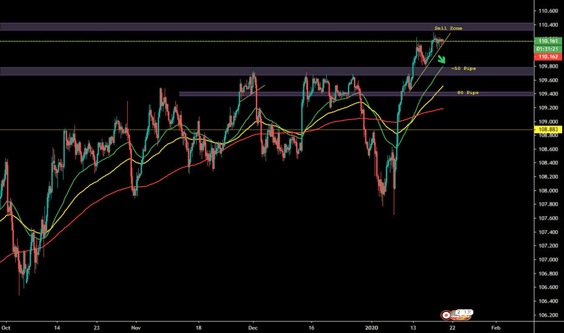Select the "80 Pips" annotation
The height and width of the screenshot is (333, 564).
tap(468, 93)
